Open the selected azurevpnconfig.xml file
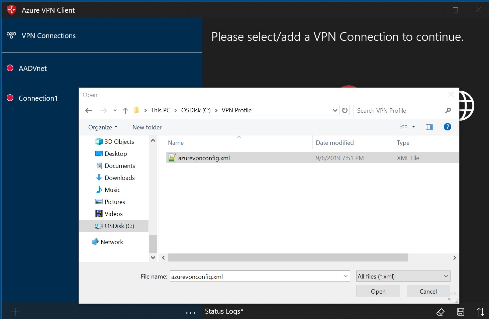489x319 pixels. click(378, 291)
